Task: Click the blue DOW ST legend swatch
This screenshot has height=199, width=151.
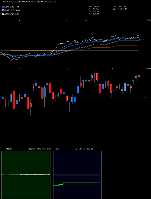Action: pyautogui.click(x=3, y=7)
